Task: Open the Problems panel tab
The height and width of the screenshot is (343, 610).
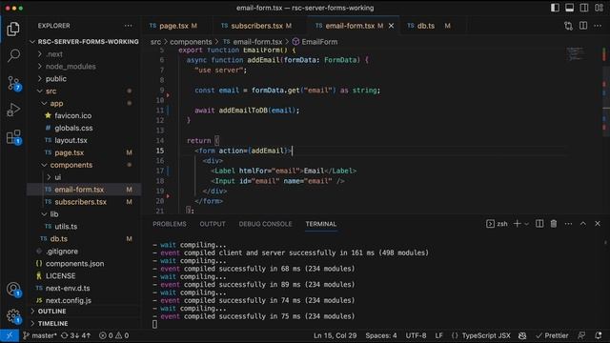Action: pyautogui.click(x=170, y=224)
